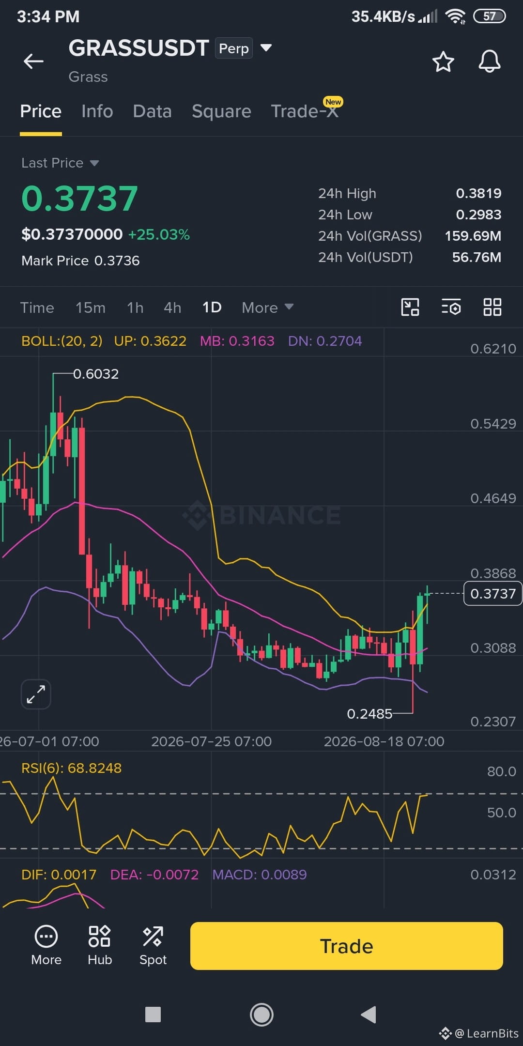Viewport: 523px width, 1046px height.
Task: Tap the RSI(6): 68.8248 indicator label
Action: tap(72, 768)
